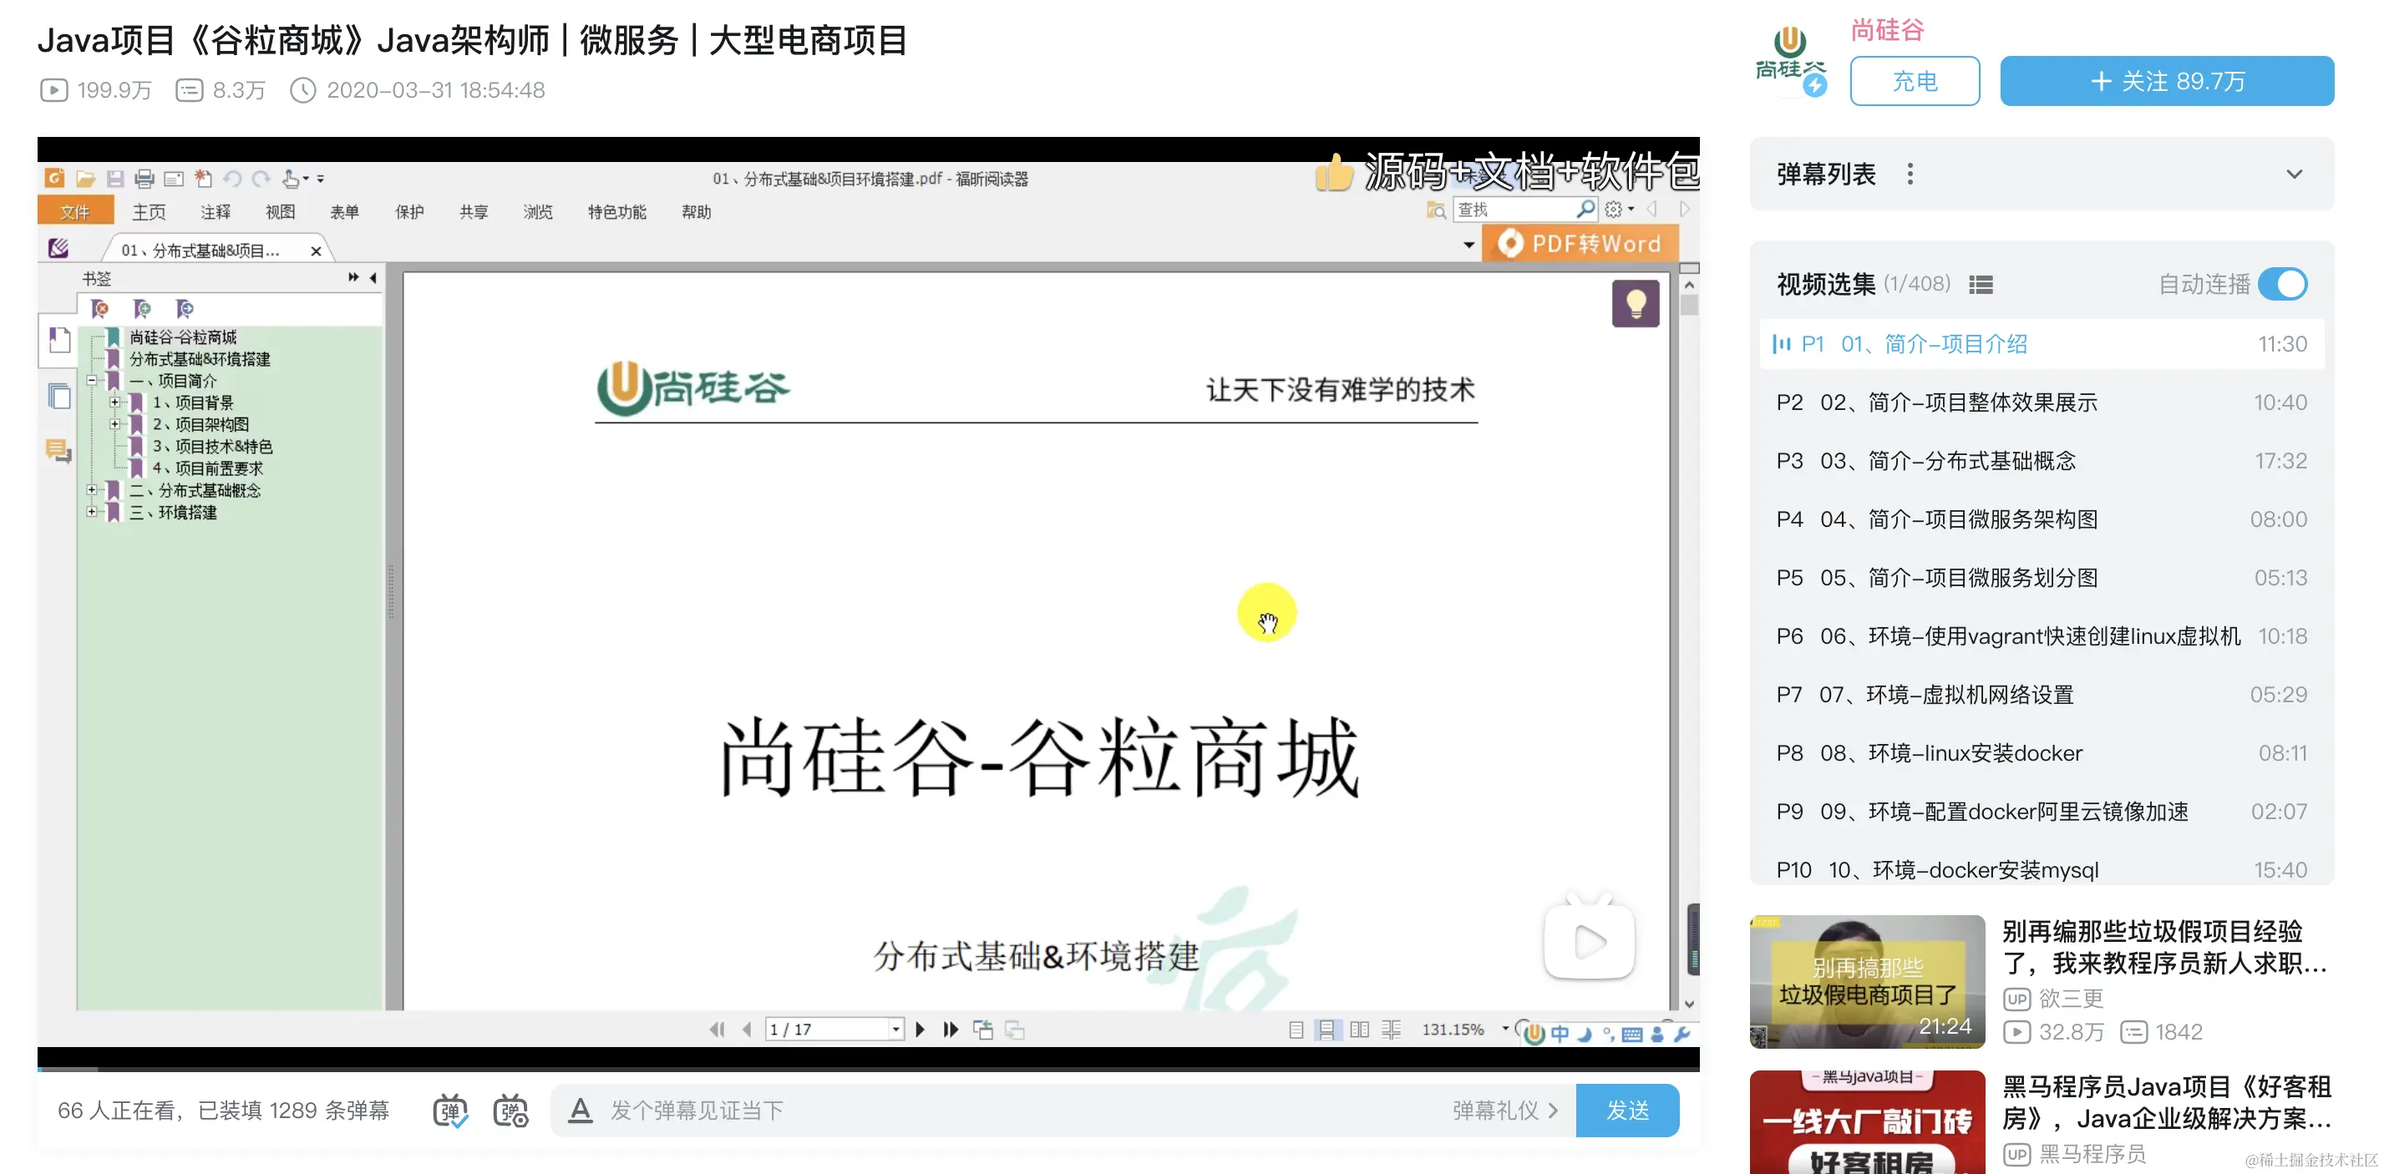The image size is (2384, 1174).
Task: Click the Print icon in Foxit quick toolbar
Action: point(145,179)
